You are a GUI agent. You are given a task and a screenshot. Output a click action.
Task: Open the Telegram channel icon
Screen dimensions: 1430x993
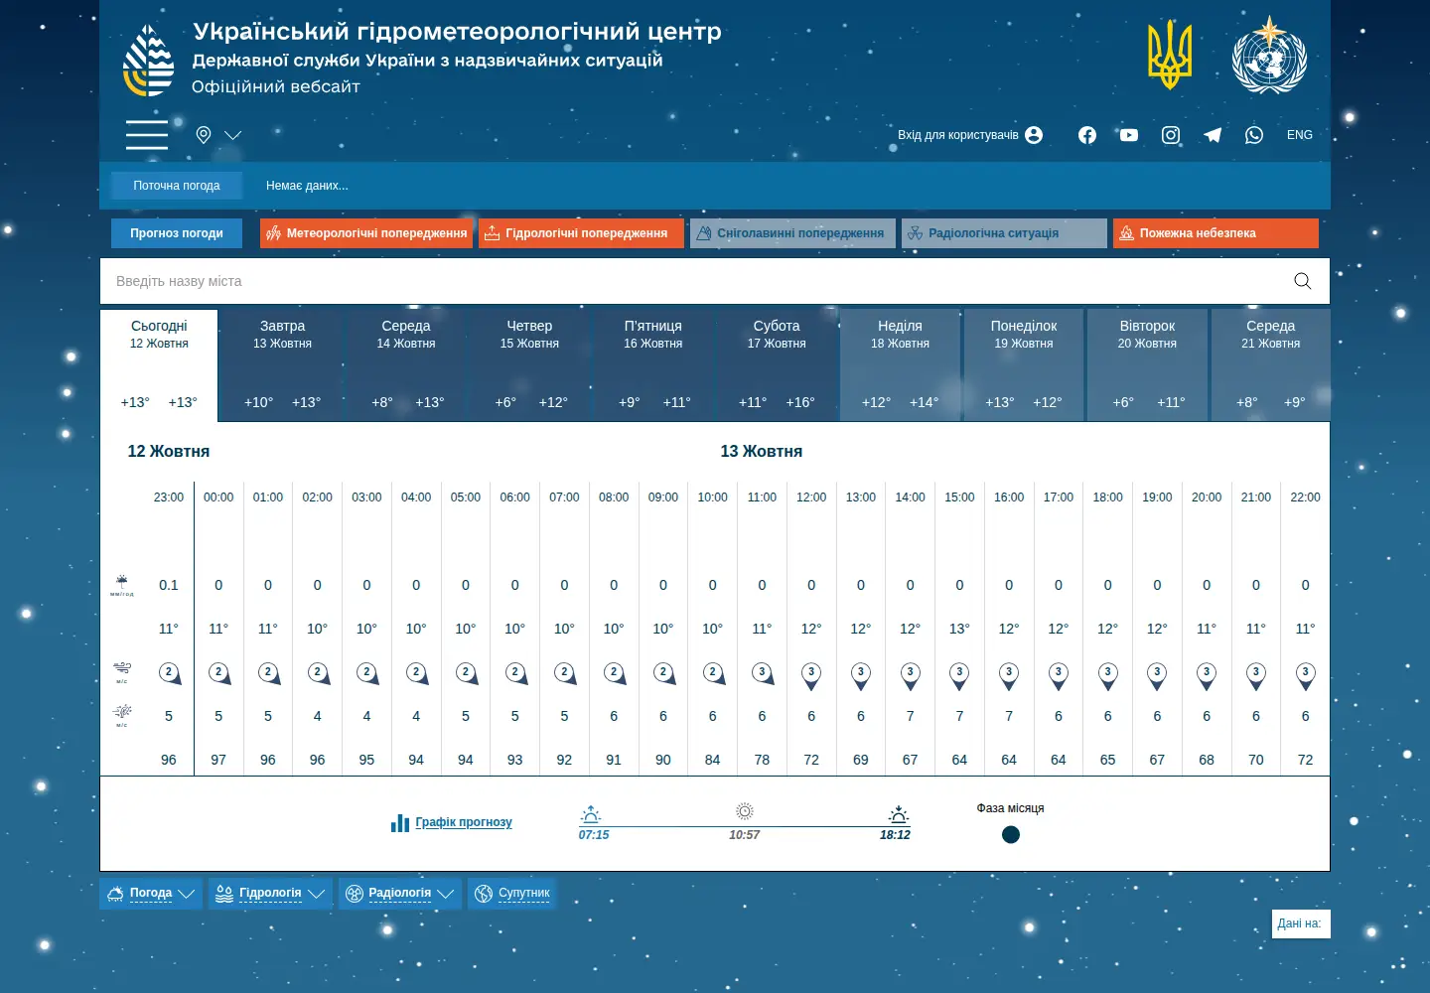[1213, 135]
